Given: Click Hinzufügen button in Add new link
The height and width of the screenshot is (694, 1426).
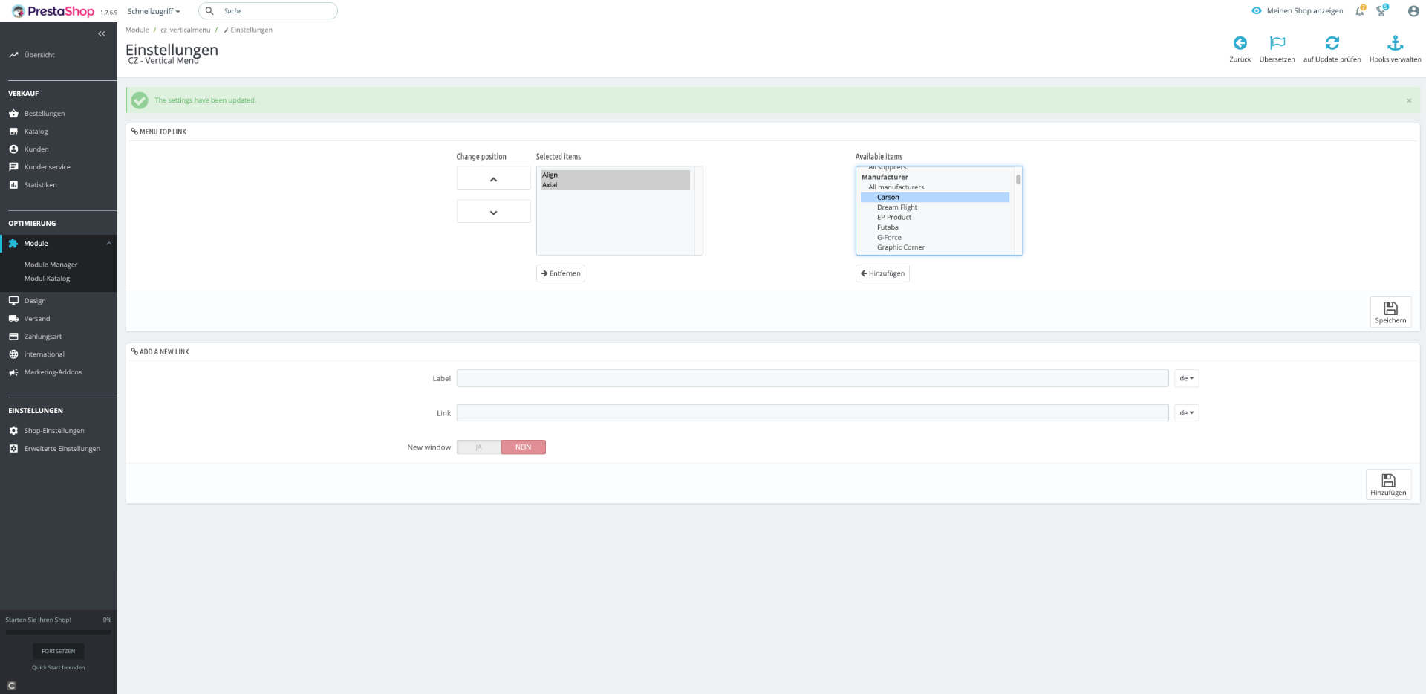Looking at the screenshot, I should (x=1388, y=484).
